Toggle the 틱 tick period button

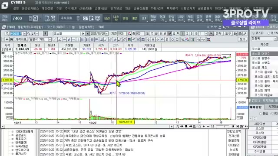coord(179,34)
